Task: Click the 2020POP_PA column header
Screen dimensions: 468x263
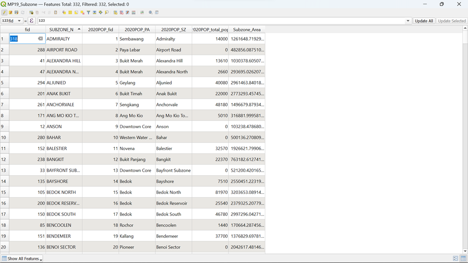Action: (137, 30)
